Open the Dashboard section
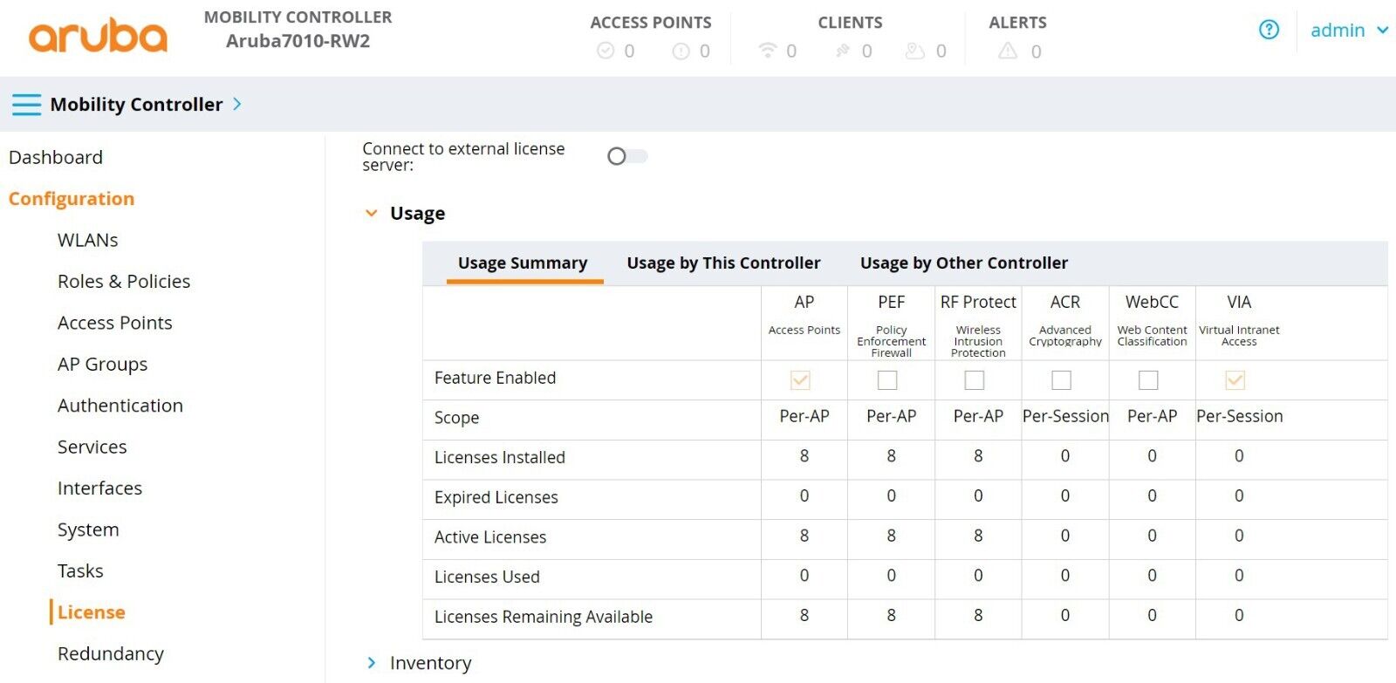Image resolution: width=1396 pixels, height=683 pixels. click(56, 157)
